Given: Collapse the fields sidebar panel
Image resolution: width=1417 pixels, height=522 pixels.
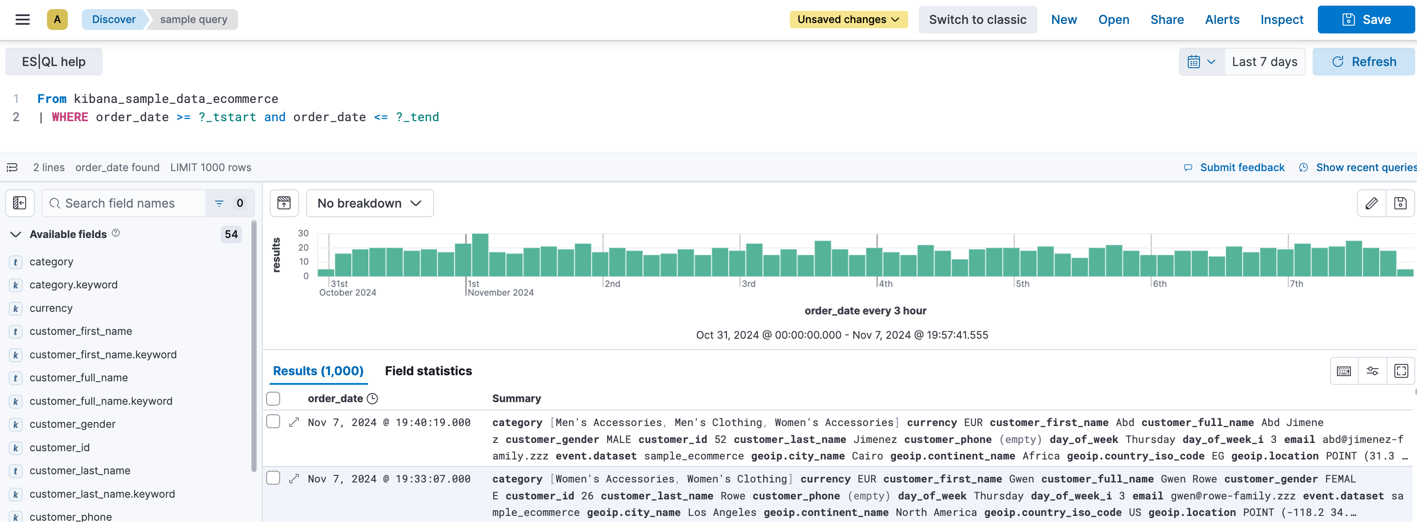Looking at the screenshot, I should coord(20,203).
